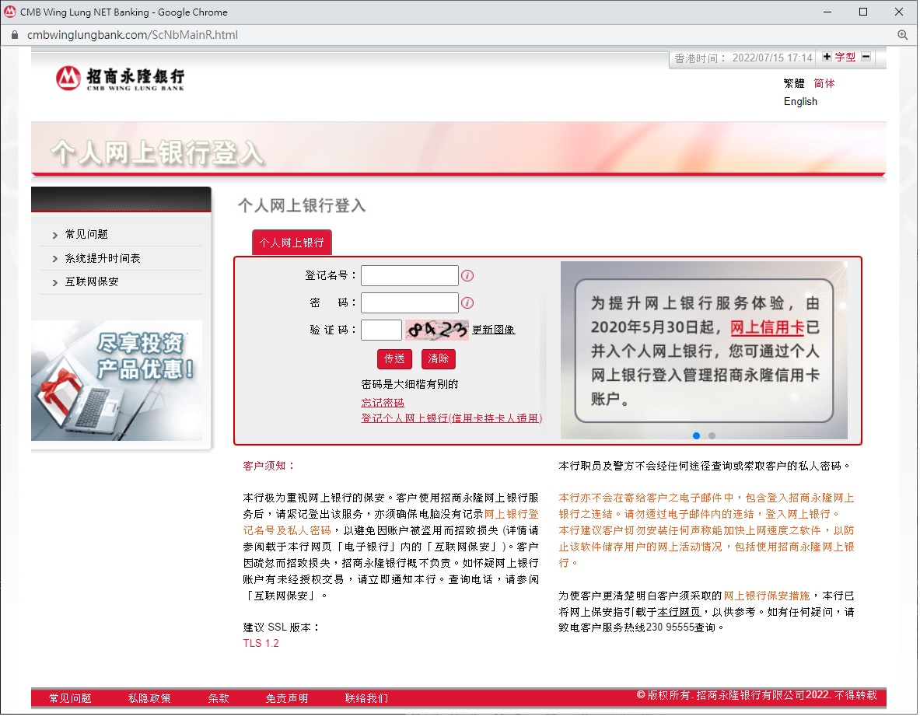
Task: Open 登记个人网上银行(信用卡持卡人适用) link
Action: coord(451,418)
